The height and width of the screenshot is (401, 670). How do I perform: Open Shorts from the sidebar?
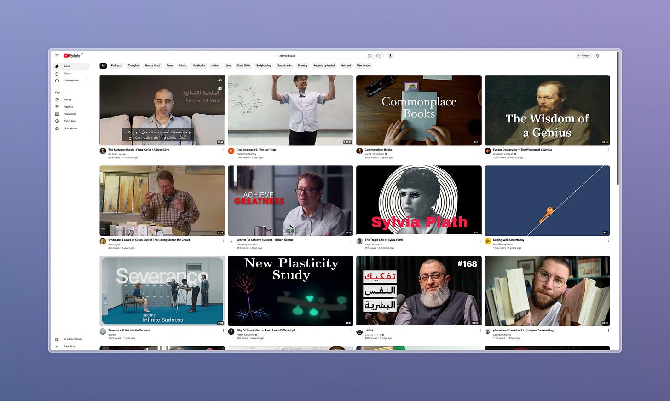(71, 74)
